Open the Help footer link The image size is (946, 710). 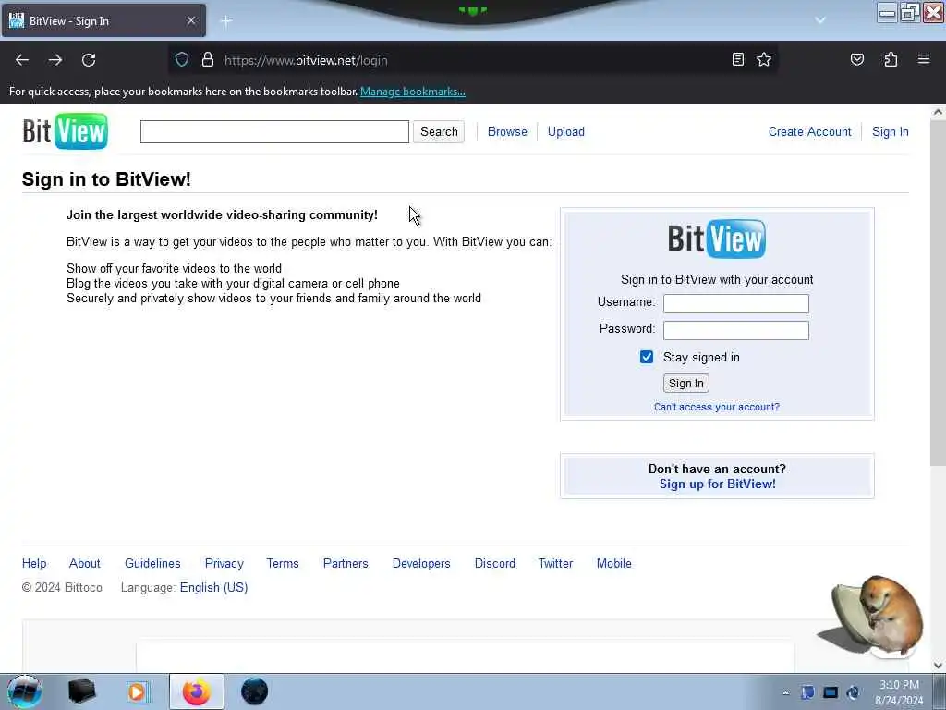tap(34, 563)
